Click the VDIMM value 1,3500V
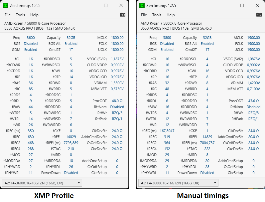This screenshot has height=202, width=265. [x=117, y=83]
